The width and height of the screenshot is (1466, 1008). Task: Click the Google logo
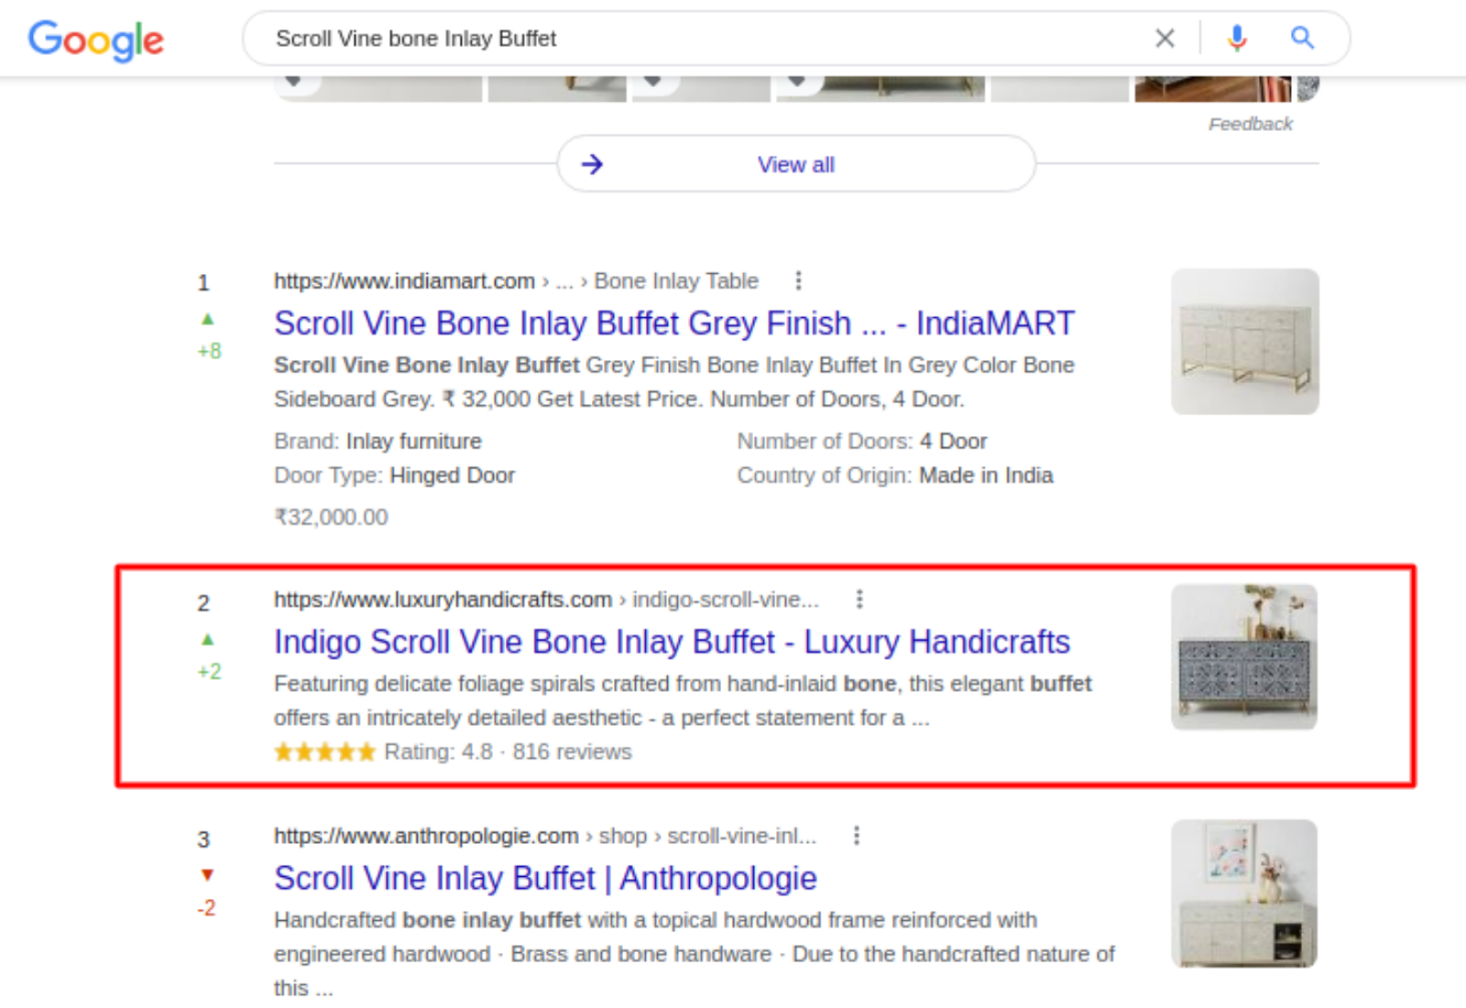[x=96, y=39]
